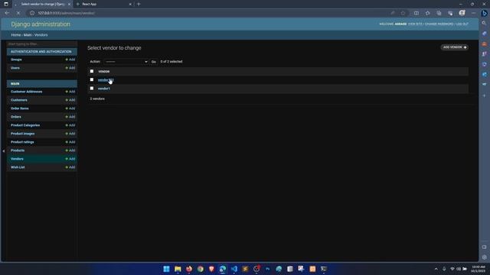490x275 pixels.
Task: Click the Log Out link
Action: pos(462,24)
